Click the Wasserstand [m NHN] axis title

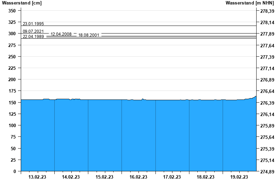[250, 3]
